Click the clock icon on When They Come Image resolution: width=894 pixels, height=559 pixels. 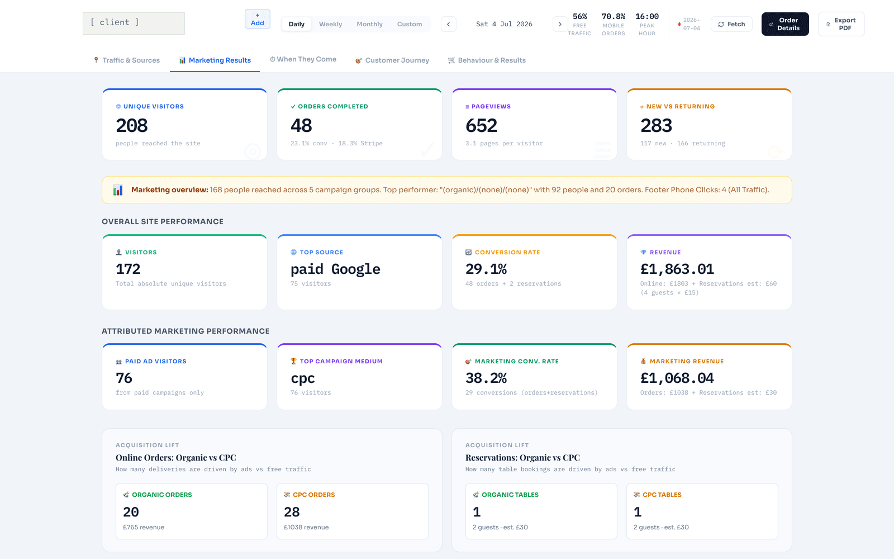[273, 59]
